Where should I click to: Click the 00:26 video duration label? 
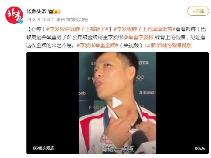200,148
